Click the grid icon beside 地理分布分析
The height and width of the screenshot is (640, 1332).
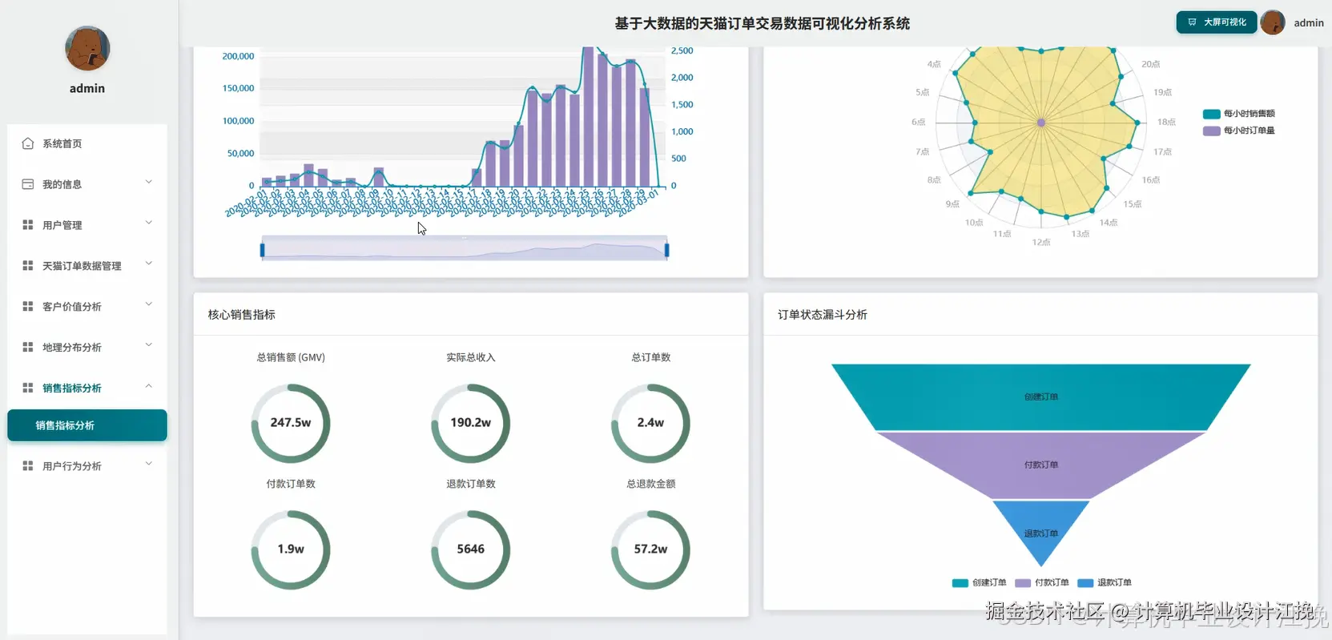click(28, 347)
